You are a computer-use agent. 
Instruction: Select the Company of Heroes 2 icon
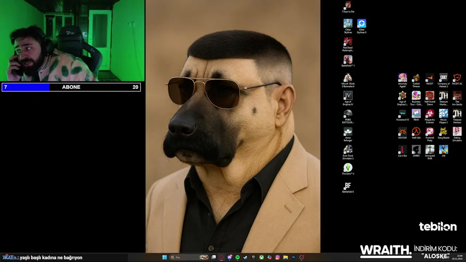(x=443, y=80)
